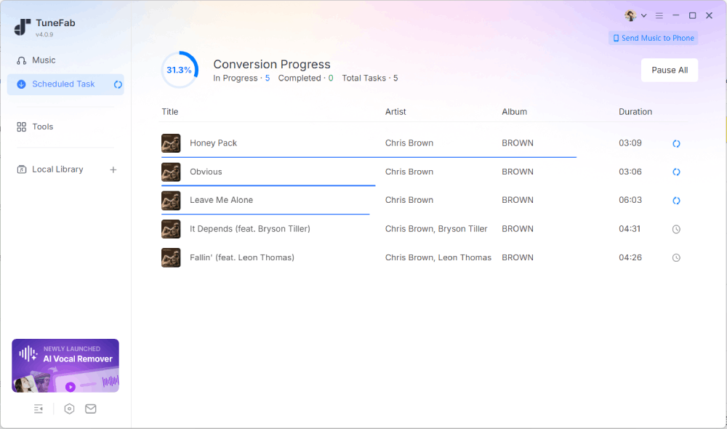Image resolution: width=727 pixels, height=429 pixels.
Task: Click Send Music to Phone button
Action: coord(654,38)
